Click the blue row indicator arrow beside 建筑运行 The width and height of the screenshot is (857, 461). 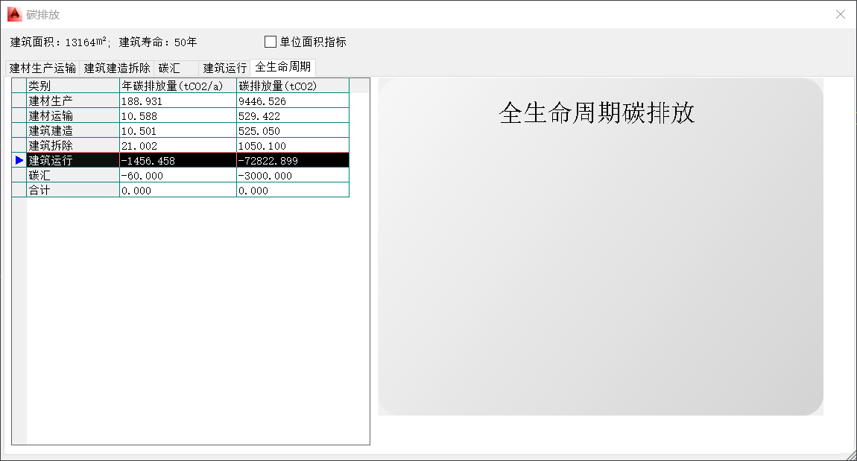19,160
